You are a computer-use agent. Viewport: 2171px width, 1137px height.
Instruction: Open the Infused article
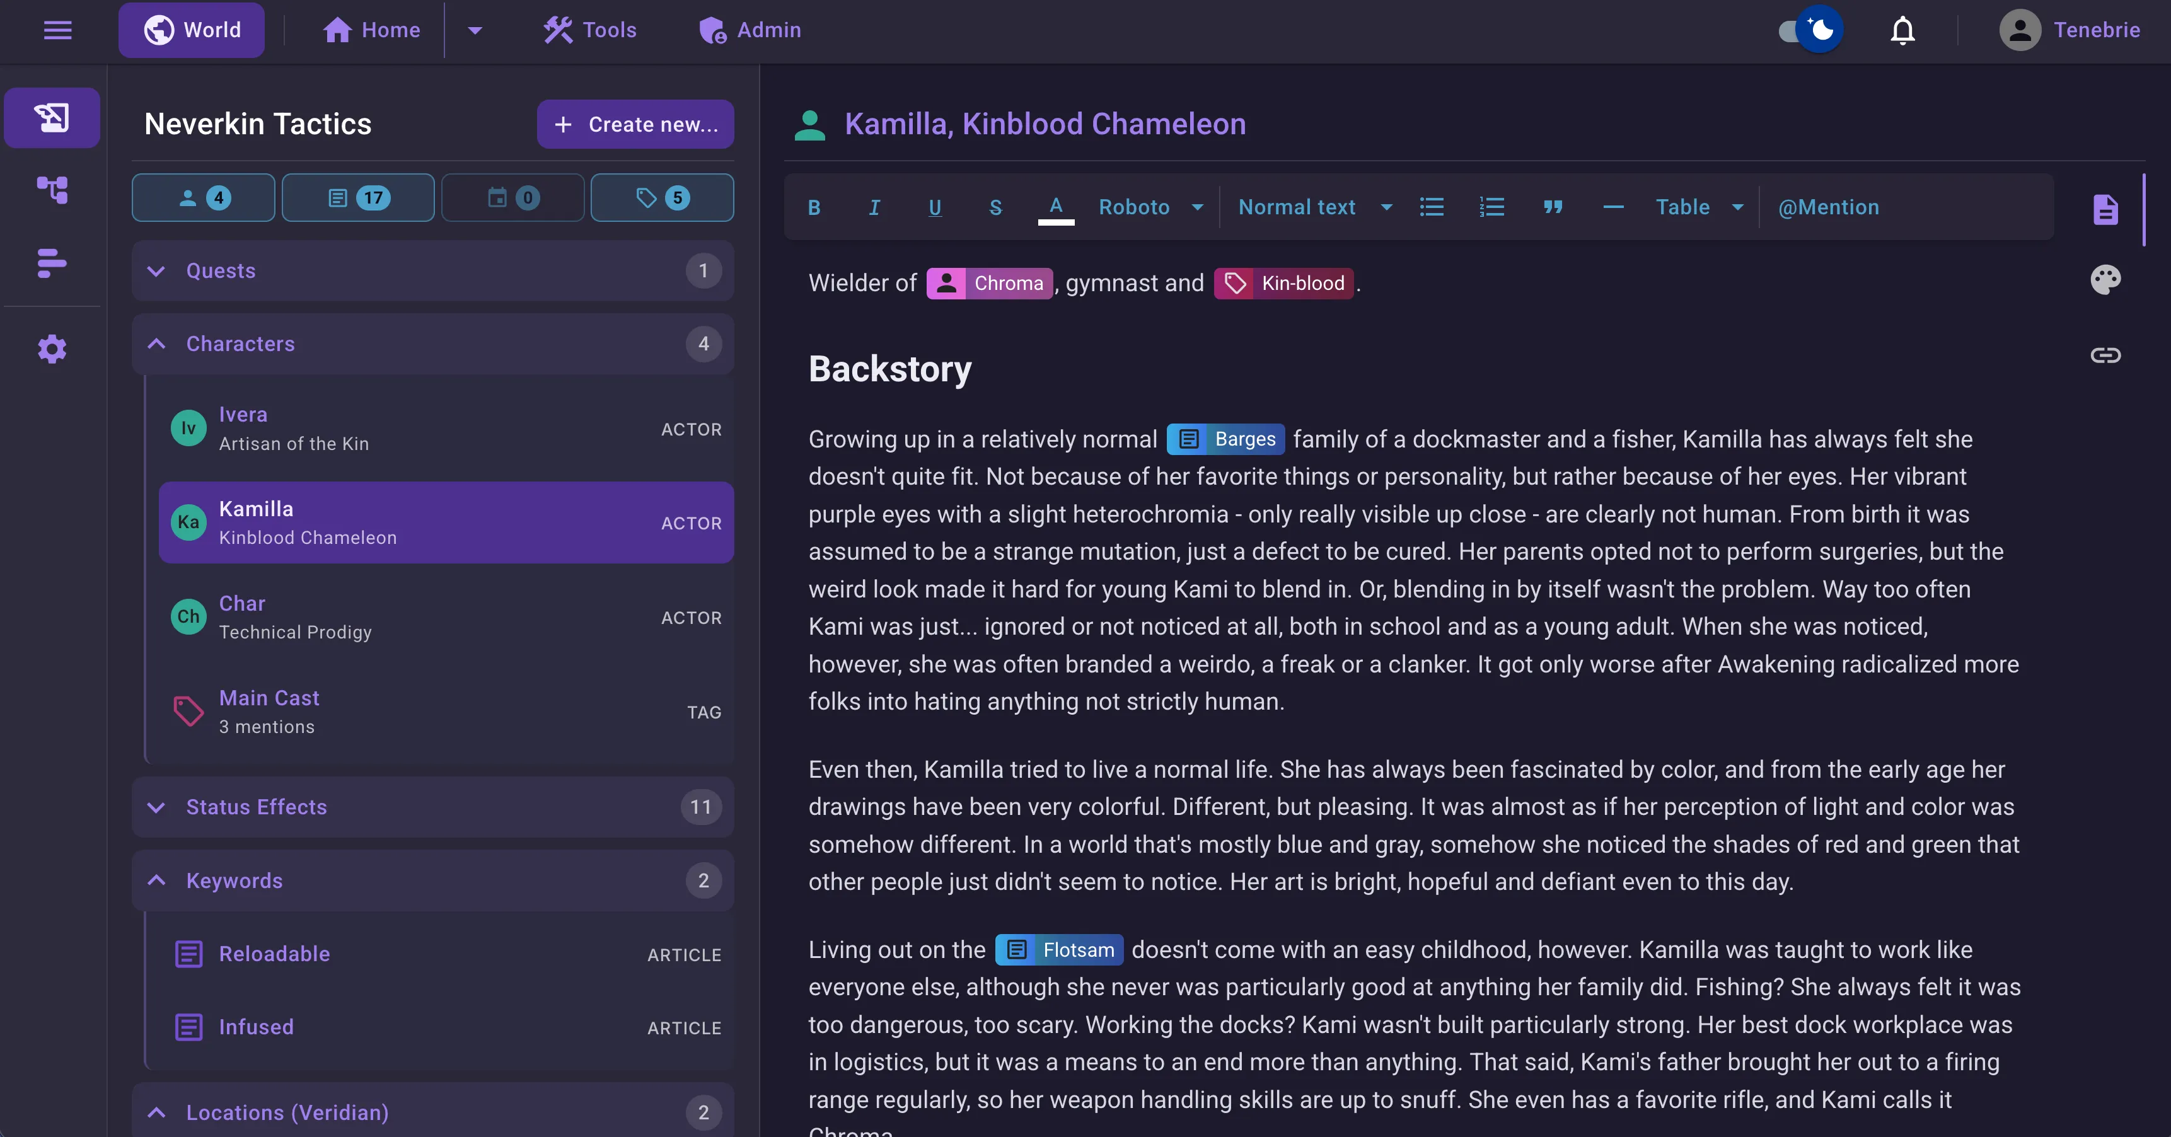[446, 1027]
